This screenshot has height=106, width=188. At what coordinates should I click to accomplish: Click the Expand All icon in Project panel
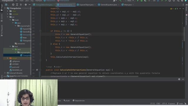(x=17, y=5)
